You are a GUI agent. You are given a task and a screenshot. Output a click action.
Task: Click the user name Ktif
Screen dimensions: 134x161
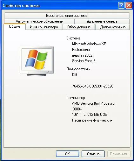click(74, 75)
